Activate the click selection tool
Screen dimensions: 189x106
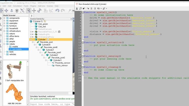tap(29, 11)
